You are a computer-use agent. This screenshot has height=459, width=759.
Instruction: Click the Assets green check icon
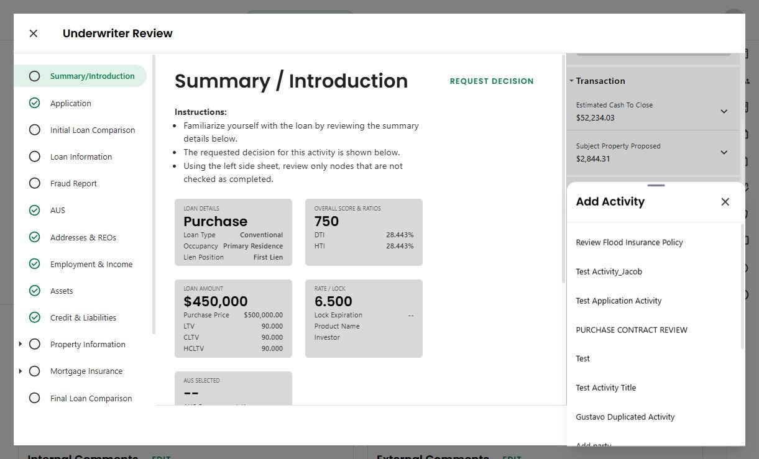[x=35, y=291]
